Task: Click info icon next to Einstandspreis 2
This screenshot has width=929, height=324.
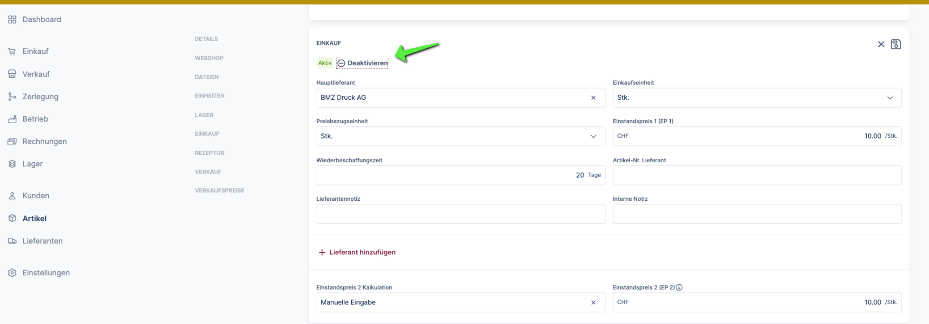Action: [679, 287]
